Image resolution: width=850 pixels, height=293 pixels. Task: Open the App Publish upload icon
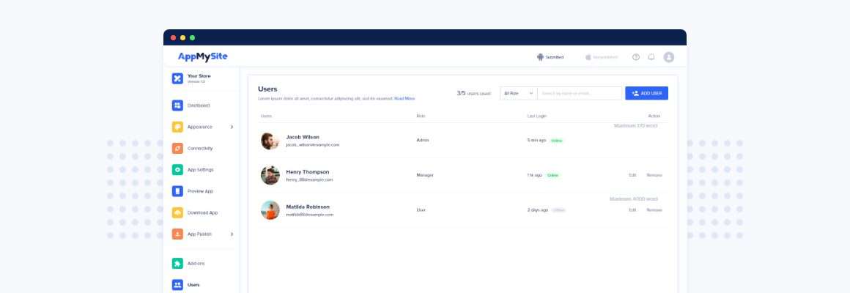(177, 234)
